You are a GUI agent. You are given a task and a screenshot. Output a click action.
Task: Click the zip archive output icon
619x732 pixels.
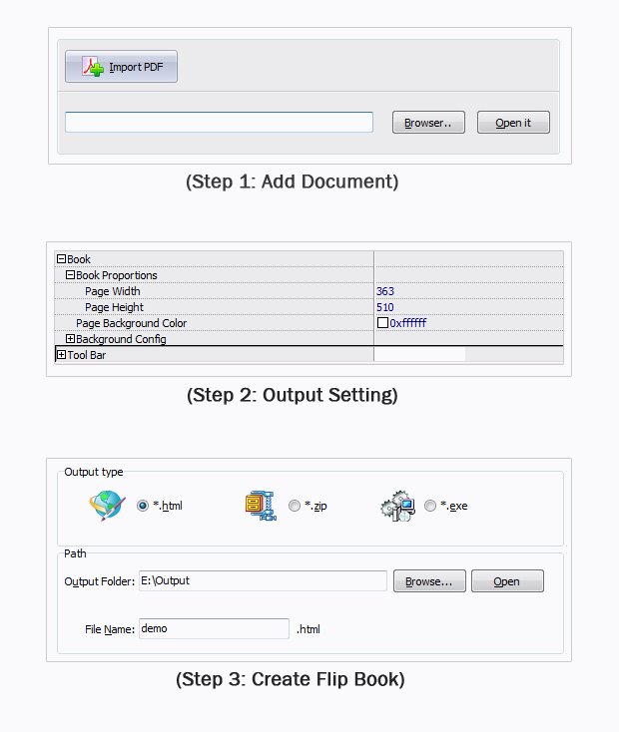(x=261, y=506)
